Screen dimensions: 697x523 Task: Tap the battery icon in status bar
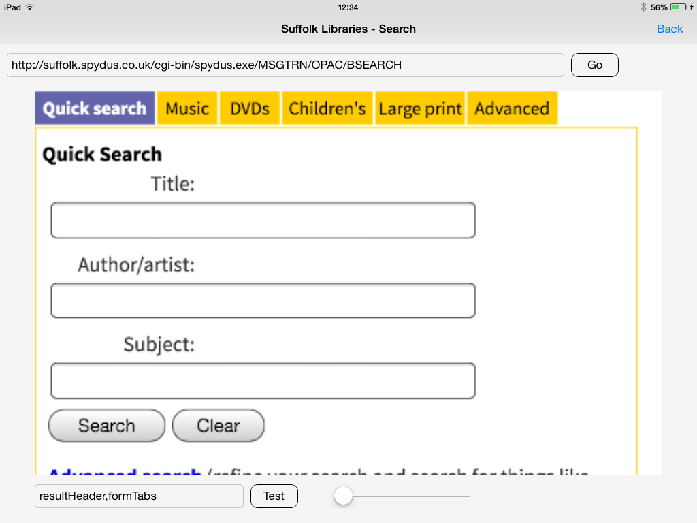coord(679,7)
